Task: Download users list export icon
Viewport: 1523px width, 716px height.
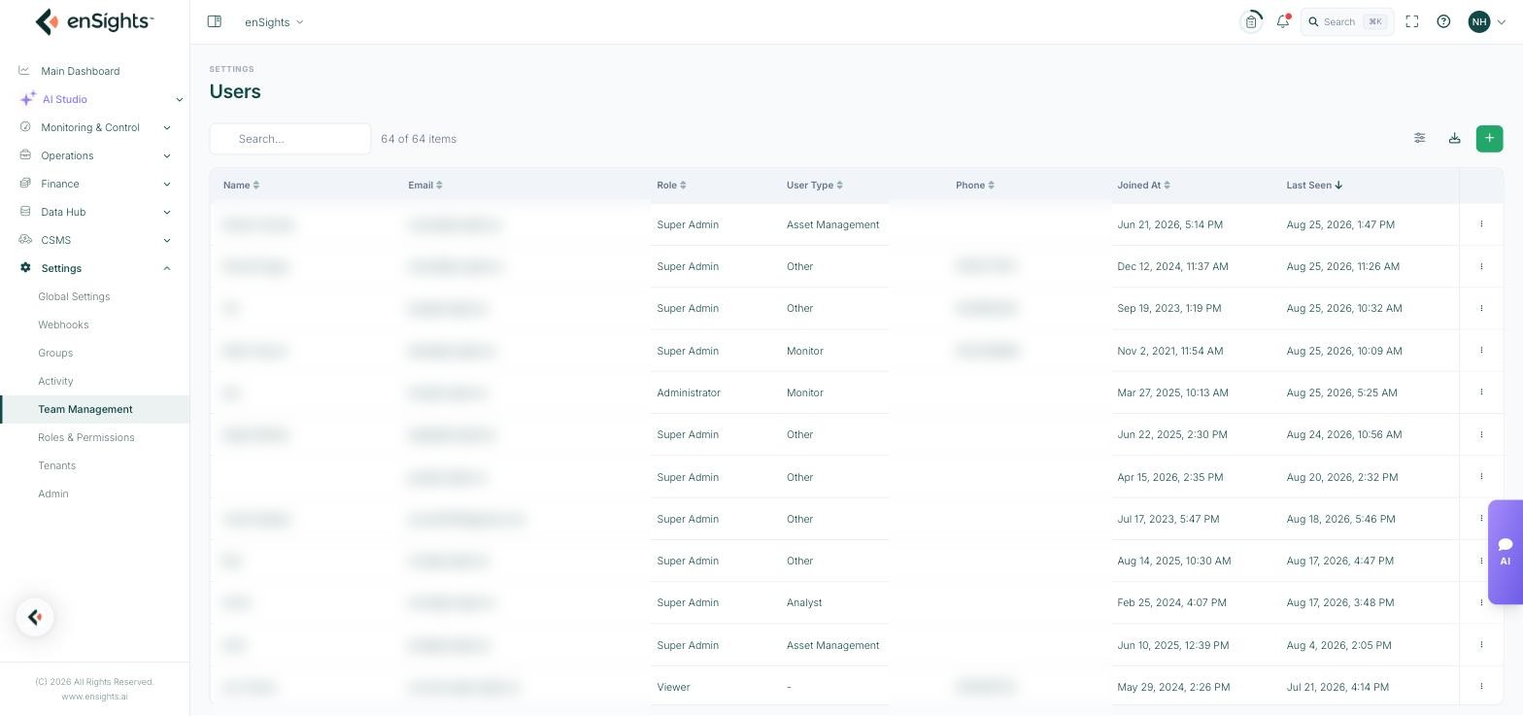Action: [x=1455, y=138]
